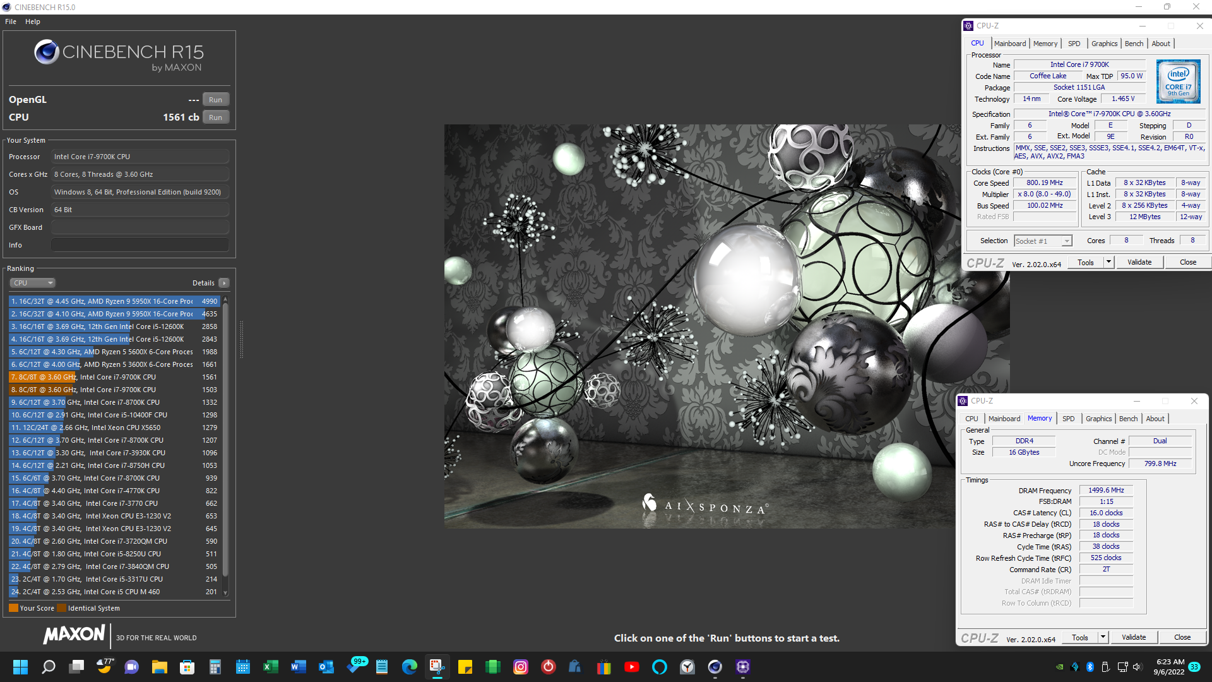This screenshot has width=1212, height=682.
Task: Open the File menu in Cinebench
Action: tap(11, 21)
